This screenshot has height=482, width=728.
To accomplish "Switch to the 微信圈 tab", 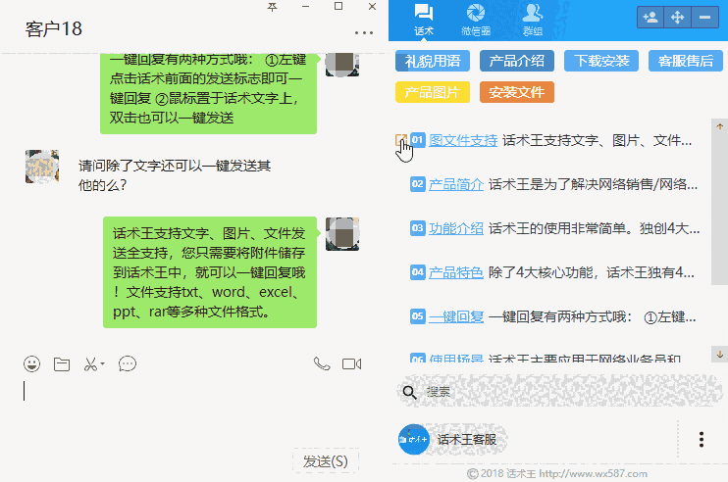I will pyautogui.click(x=476, y=21).
